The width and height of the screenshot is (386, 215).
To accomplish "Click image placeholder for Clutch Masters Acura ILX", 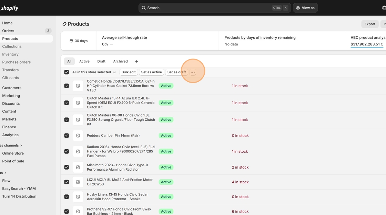I will (x=78, y=103).
